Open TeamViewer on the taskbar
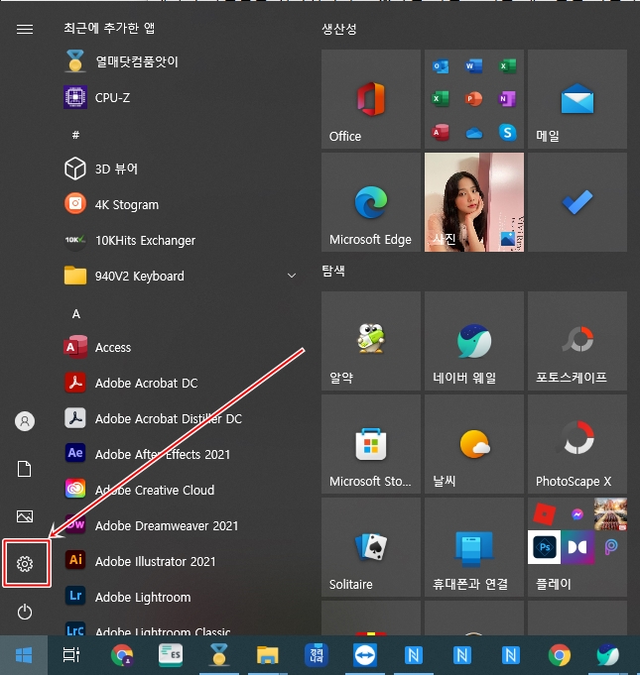 [365, 655]
